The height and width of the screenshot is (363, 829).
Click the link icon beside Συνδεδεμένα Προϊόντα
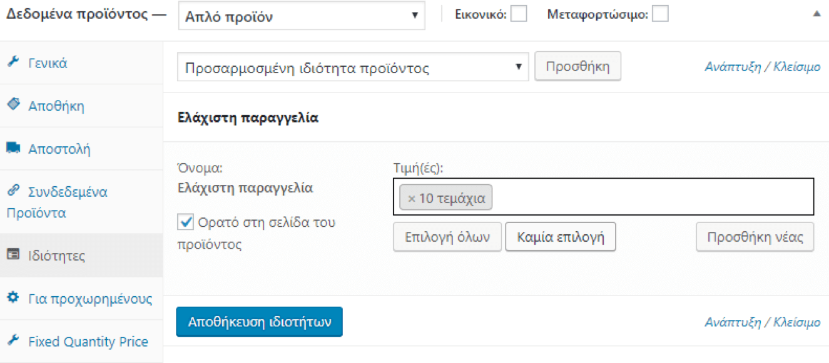[13, 191]
